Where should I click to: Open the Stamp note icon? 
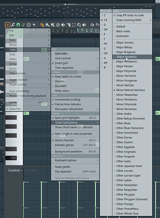point(23,25)
